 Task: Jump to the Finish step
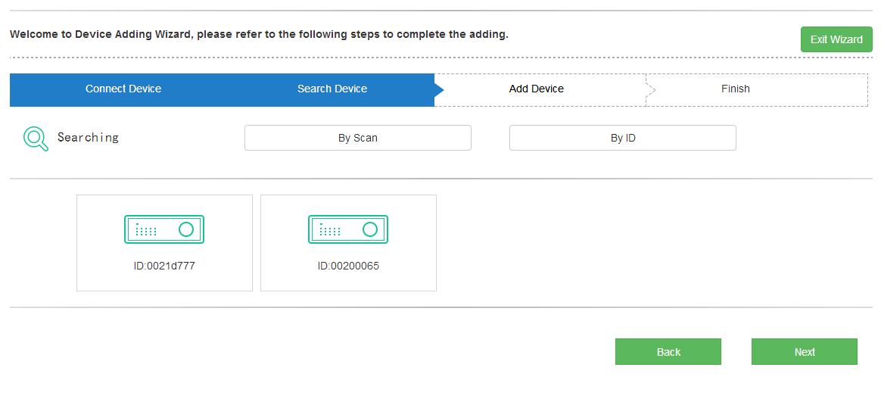point(735,89)
